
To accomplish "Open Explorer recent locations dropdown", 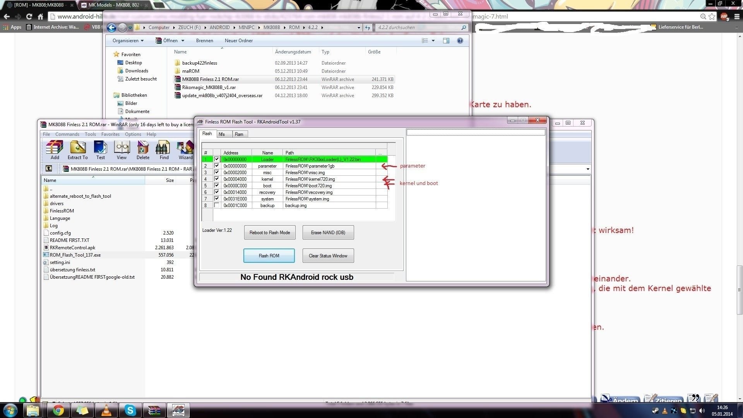I will [x=130, y=27].
